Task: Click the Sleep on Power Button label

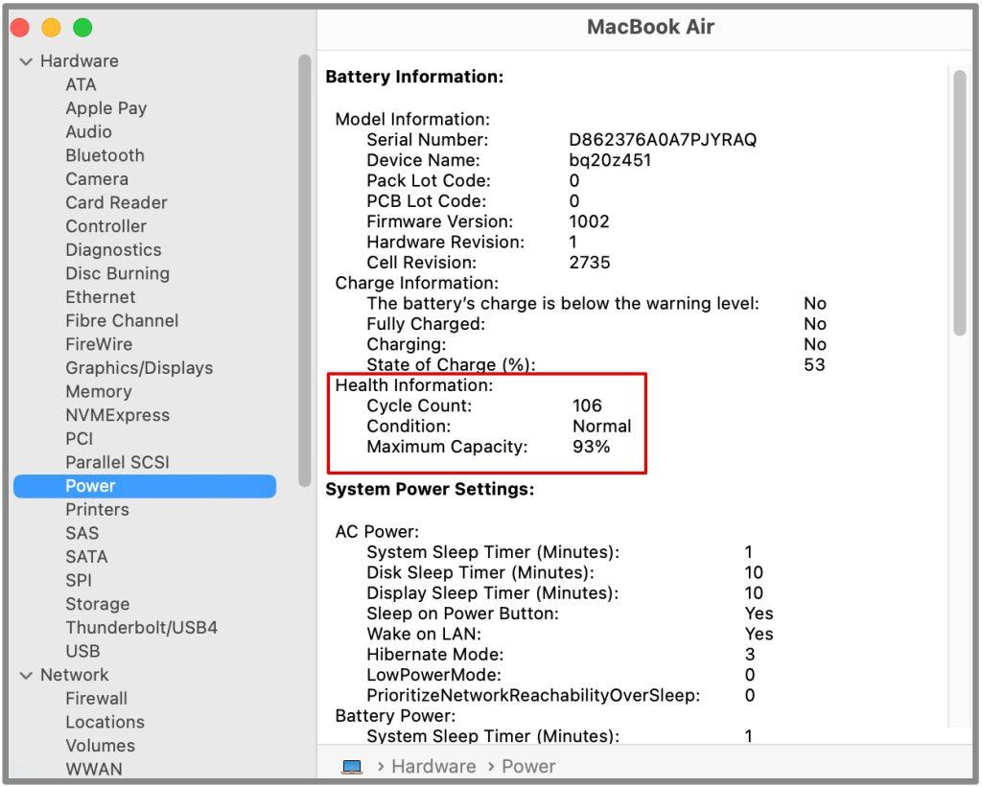Action: [463, 613]
